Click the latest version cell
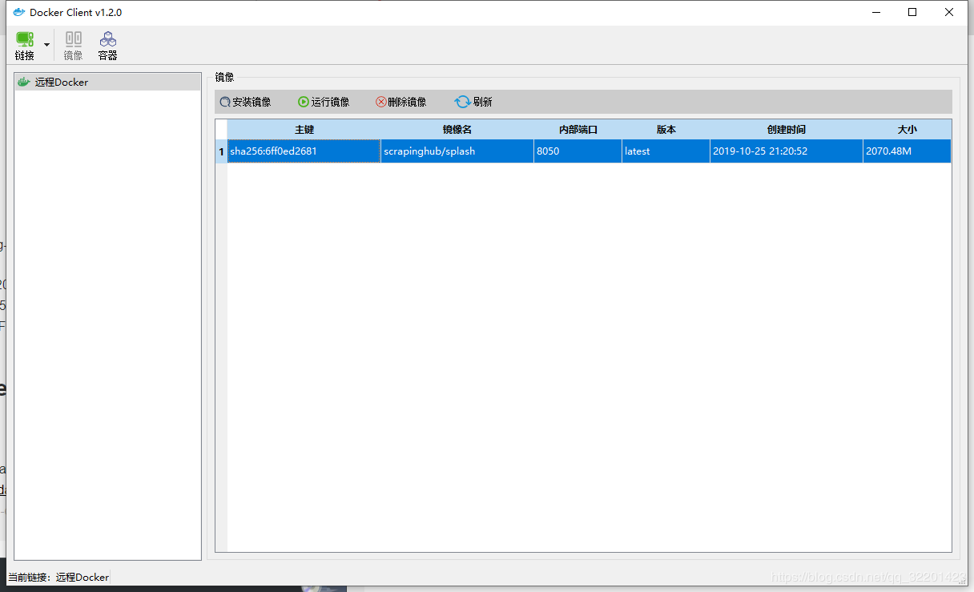Viewport: 974px width, 592px height. (x=666, y=151)
